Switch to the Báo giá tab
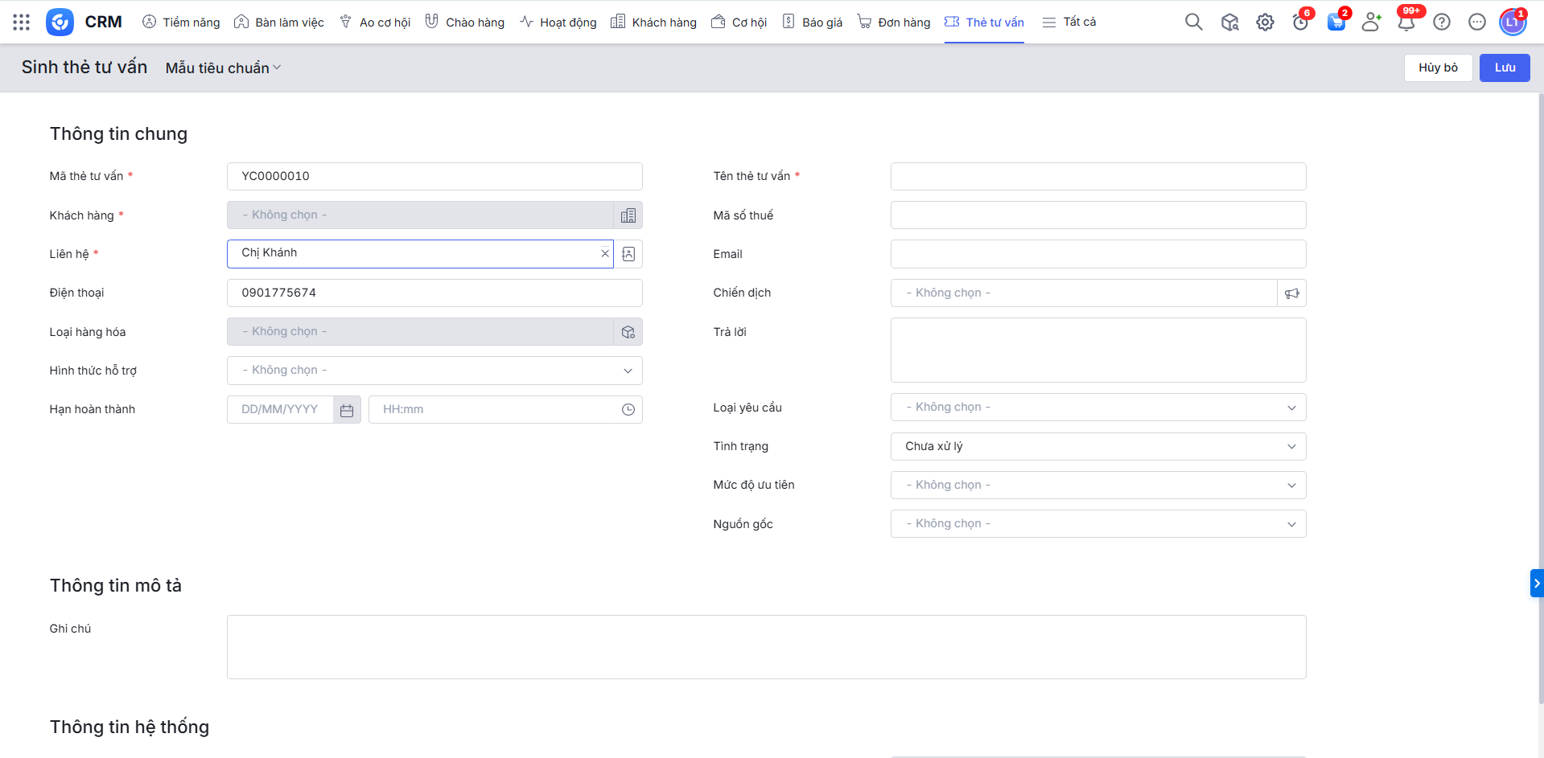This screenshot has height=758, width=1544. [x=813, y=23]
